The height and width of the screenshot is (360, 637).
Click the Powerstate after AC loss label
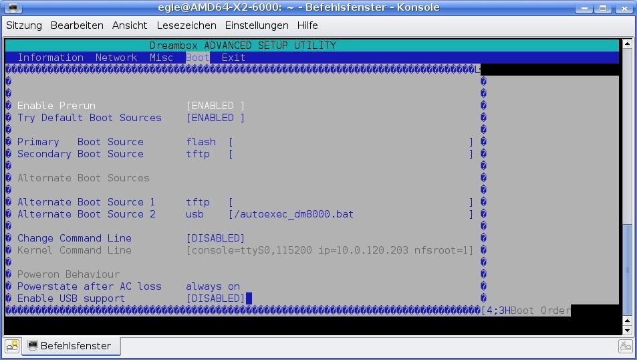point(90,286)
